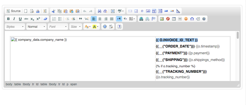The height and width of the screenshot is (105, 246).
Task: Insert a bulleted list
Action: [60, 19]
